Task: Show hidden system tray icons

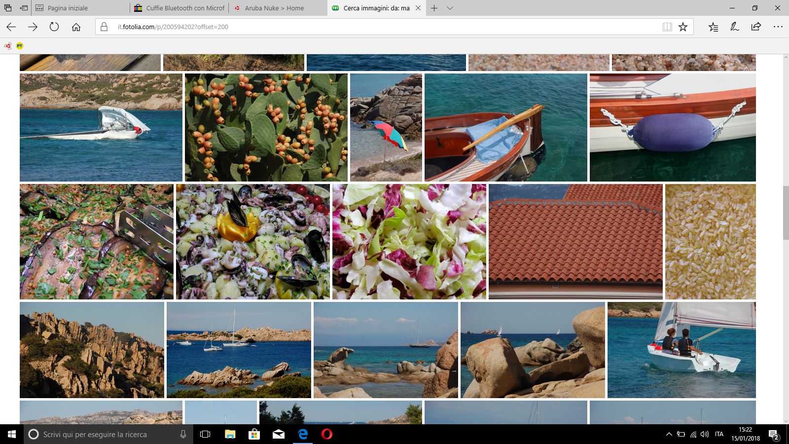Action: coord(669,434)
